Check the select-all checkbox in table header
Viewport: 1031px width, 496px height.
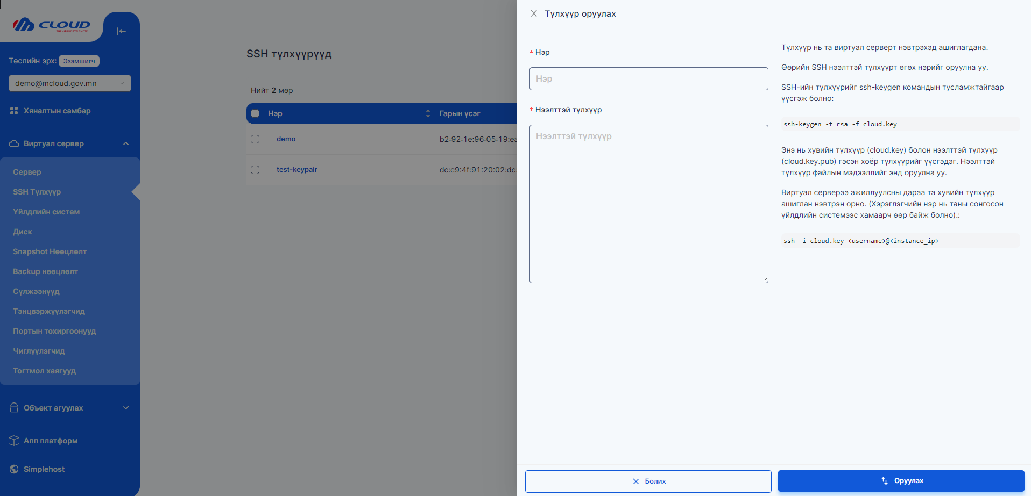[x=255, y=113]
